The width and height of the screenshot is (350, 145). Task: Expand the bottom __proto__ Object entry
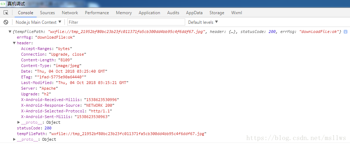click(x=14, y=140)
